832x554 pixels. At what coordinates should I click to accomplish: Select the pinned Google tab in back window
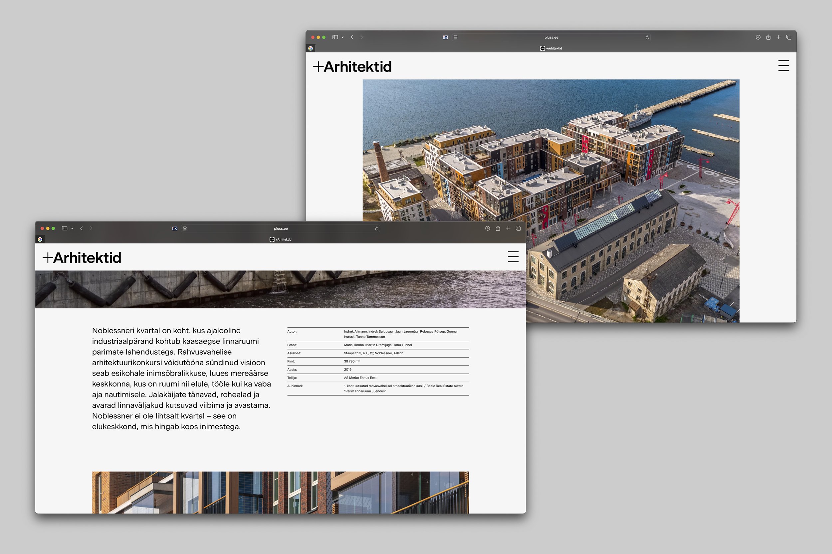tap(311, 49)
